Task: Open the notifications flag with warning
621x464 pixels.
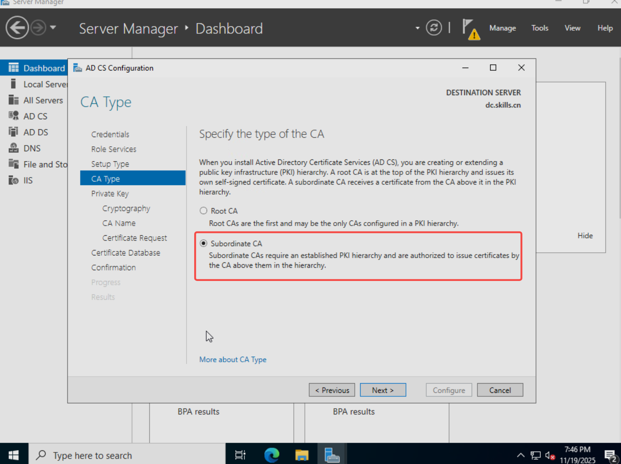Action: click(471, 29)
